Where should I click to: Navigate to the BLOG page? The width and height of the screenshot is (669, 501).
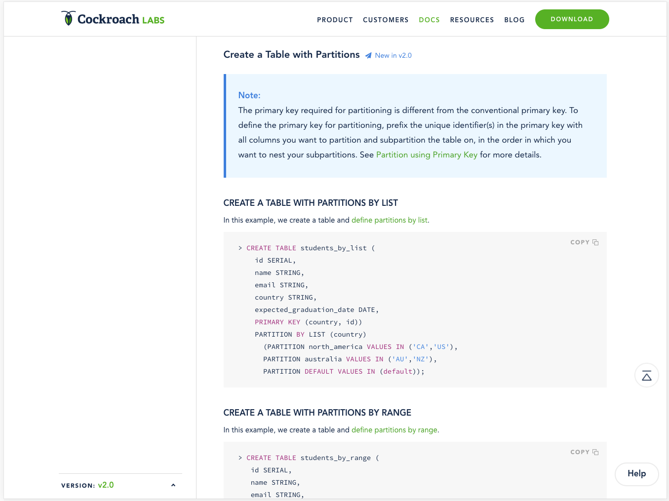514,20
